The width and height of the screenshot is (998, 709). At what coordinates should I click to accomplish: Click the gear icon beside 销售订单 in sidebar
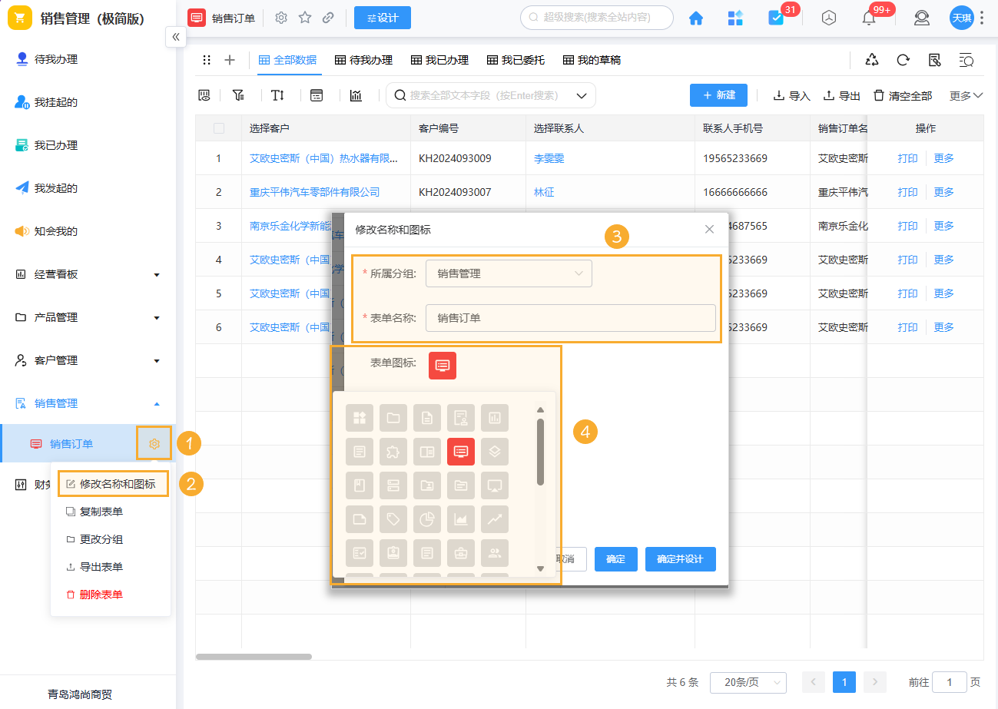point(154,443)
